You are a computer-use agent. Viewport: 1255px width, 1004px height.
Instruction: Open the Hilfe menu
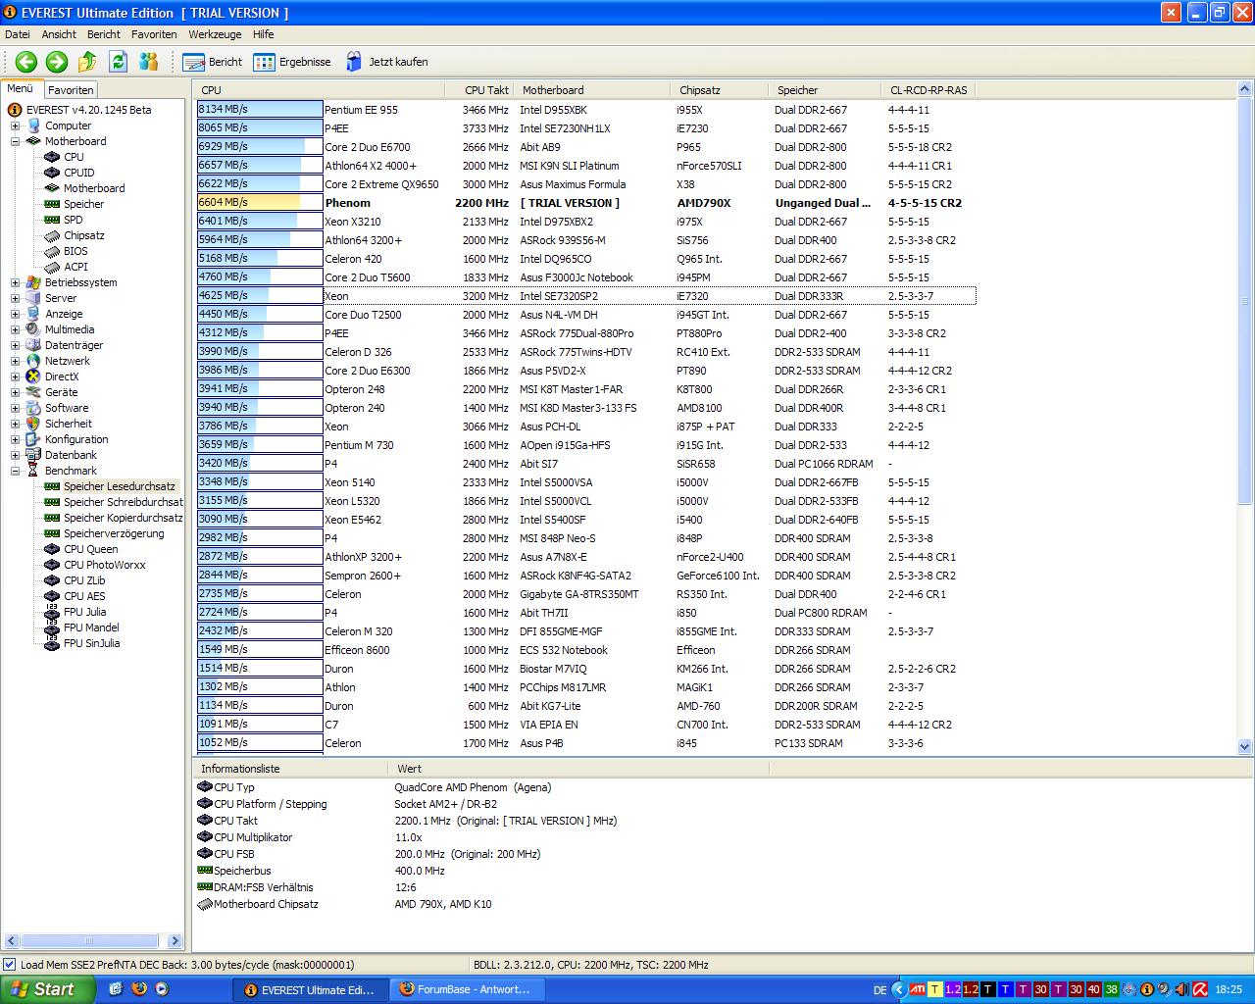[263, 34]
